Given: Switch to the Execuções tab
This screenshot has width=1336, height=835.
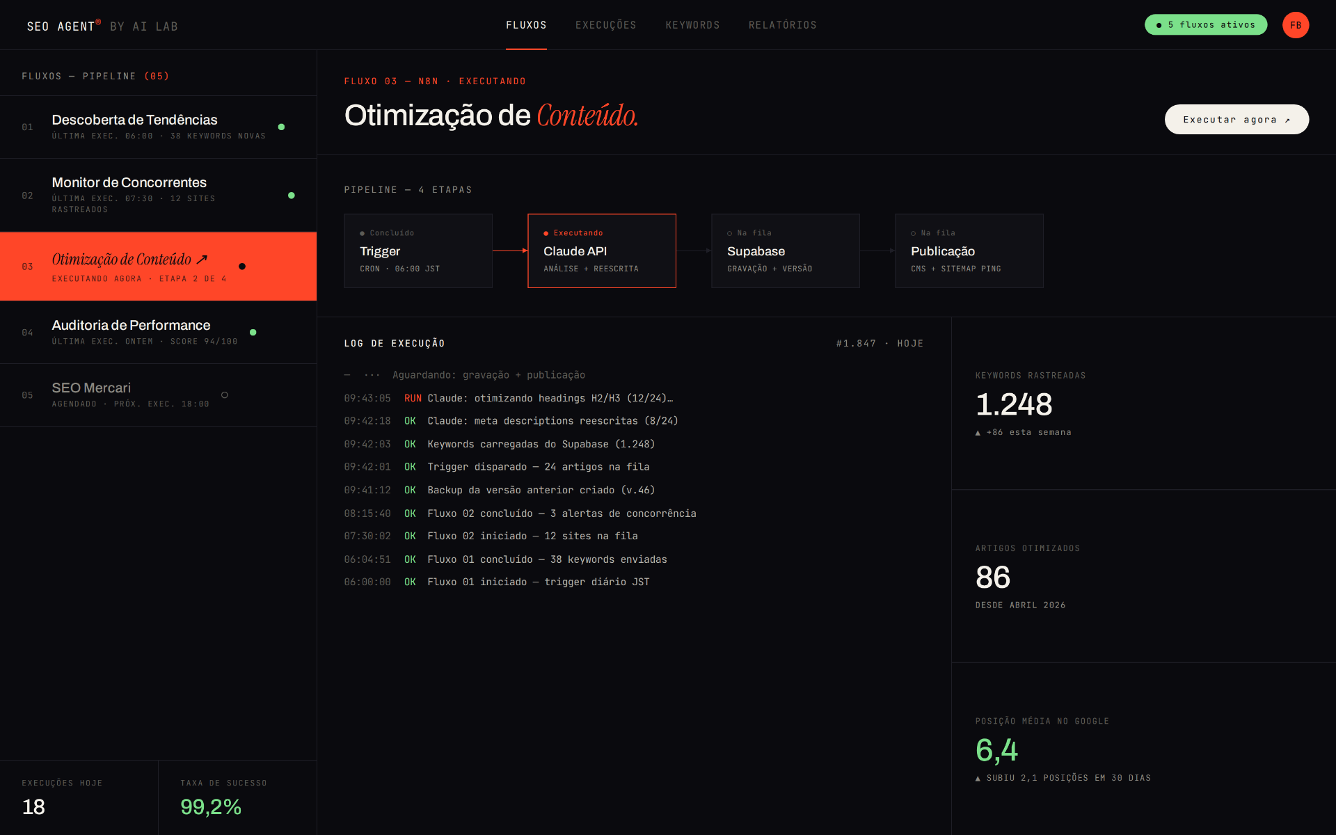Looking at the screenshot, I should [605, 25].
